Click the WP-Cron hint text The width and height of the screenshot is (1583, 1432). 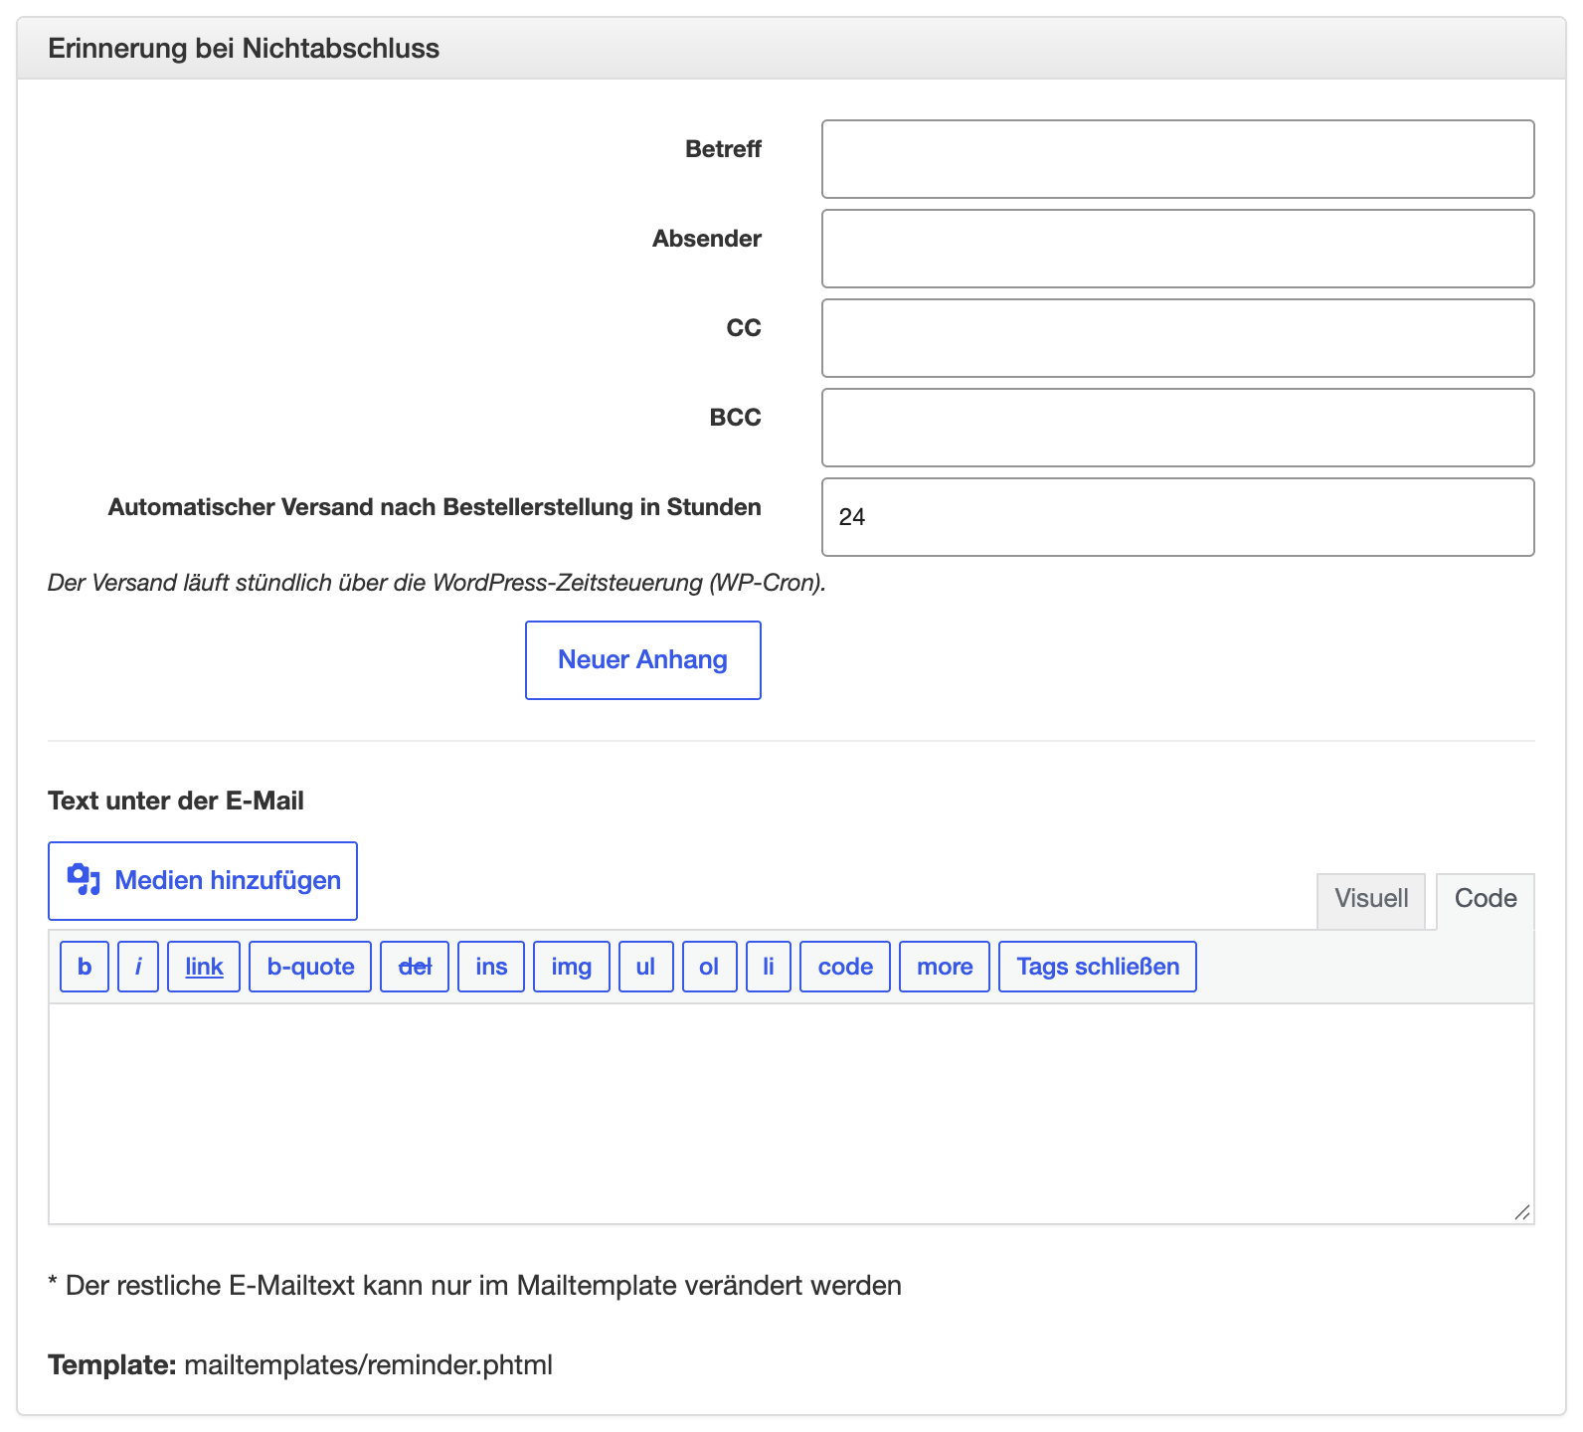(x=438, y=583)
